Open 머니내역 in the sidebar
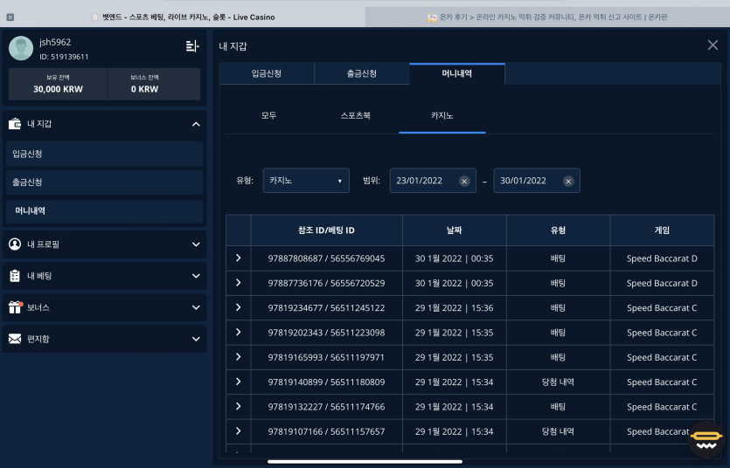 point(105,211)
